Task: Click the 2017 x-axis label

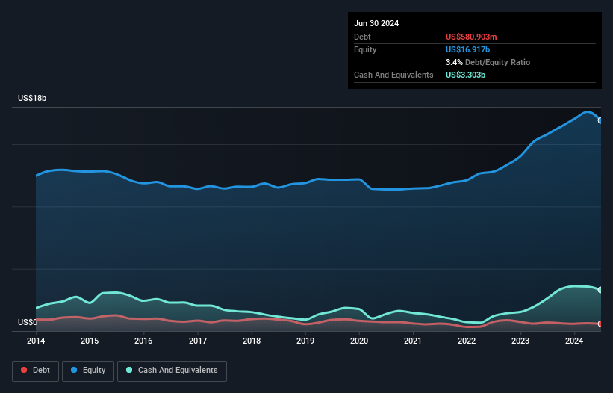Action: tap(198, 341)
